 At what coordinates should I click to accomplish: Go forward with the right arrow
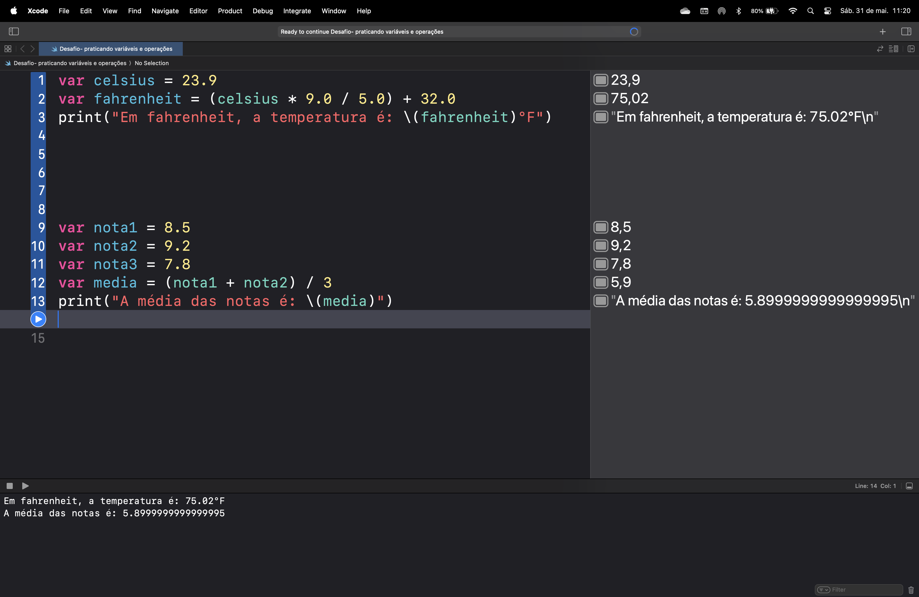coord(32,49)
